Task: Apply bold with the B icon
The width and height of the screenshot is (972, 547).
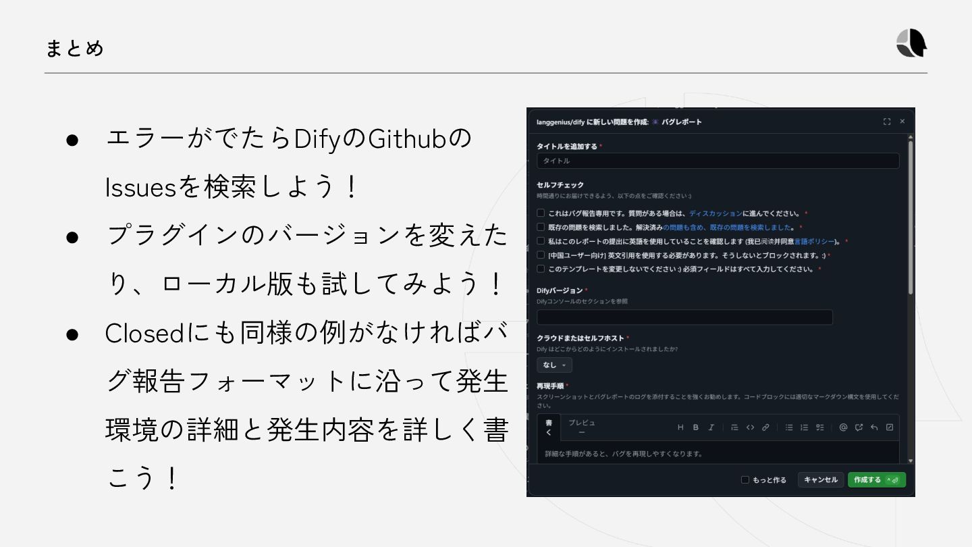Action: click(696, 427)
